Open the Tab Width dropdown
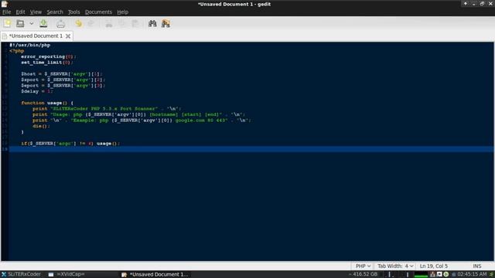Image resolution: width=495 pixels, height=278 pixels. [x=395, y=266]
